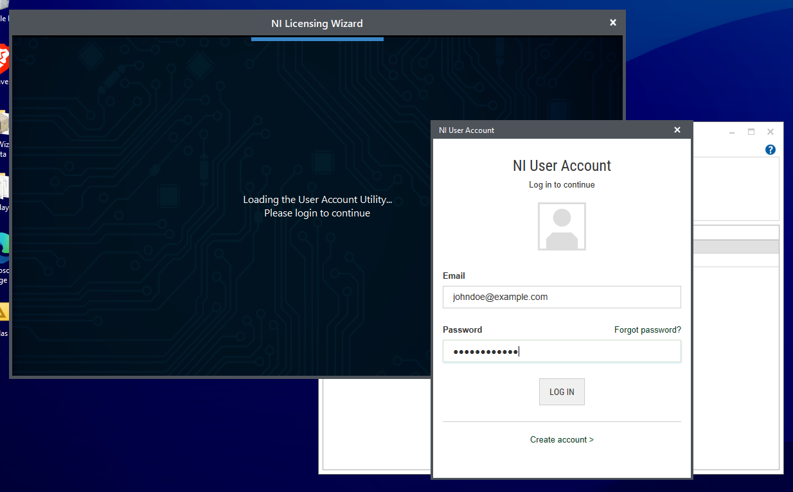Click the "NI User Account" heading text

[562, 166]
